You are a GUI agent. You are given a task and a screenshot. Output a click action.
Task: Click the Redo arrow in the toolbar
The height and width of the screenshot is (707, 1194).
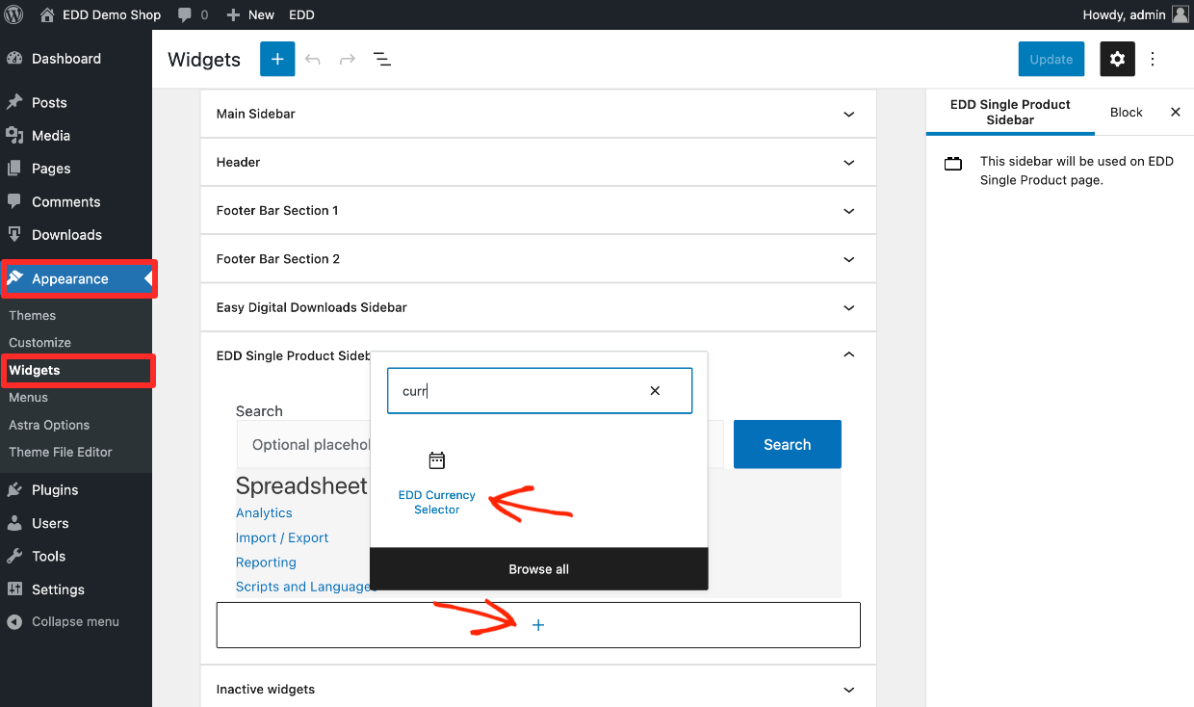pyautogui.click(x=348, y=59)
